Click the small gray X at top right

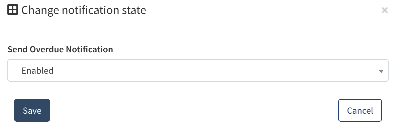(385, 10)
